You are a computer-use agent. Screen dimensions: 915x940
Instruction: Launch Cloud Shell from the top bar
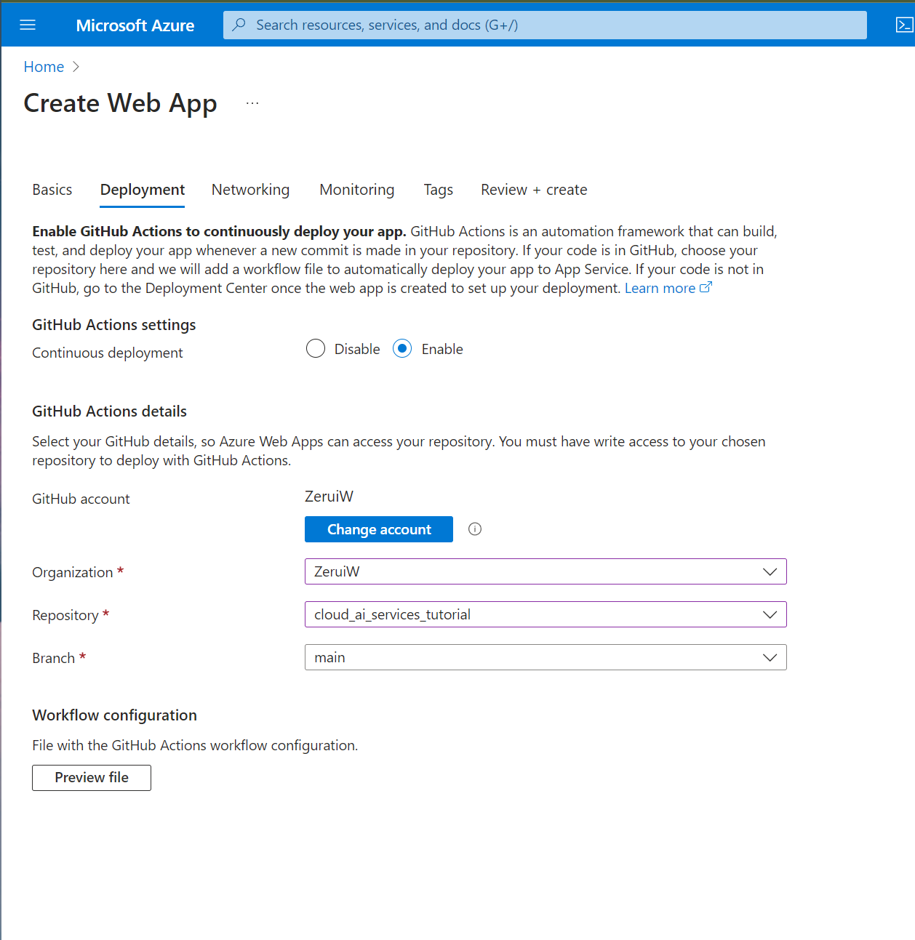(904, 25)
